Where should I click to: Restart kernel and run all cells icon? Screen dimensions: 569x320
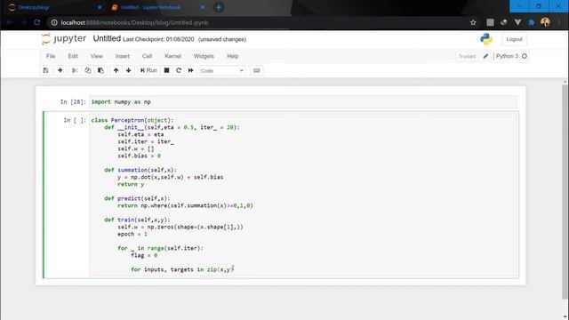coord(190,70)
